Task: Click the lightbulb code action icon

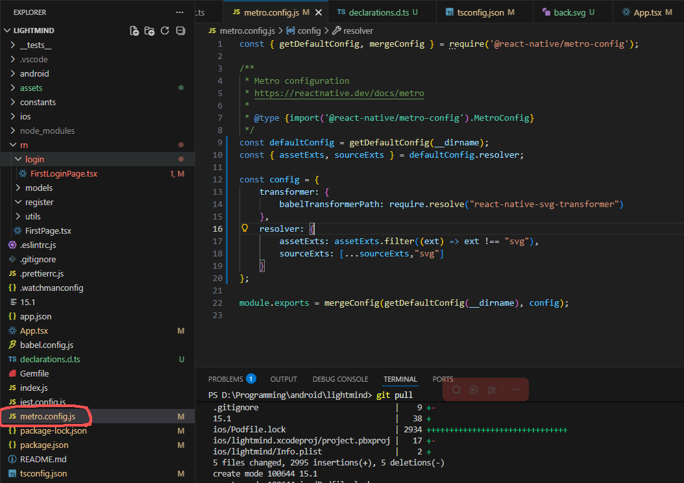Action: [245, 229]
